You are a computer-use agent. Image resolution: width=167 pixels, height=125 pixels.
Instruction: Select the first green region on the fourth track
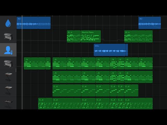[34, 63]
